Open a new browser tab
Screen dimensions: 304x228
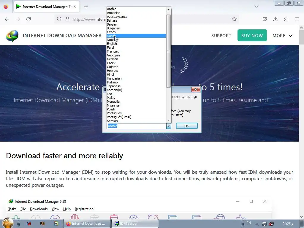coord(86,7)
